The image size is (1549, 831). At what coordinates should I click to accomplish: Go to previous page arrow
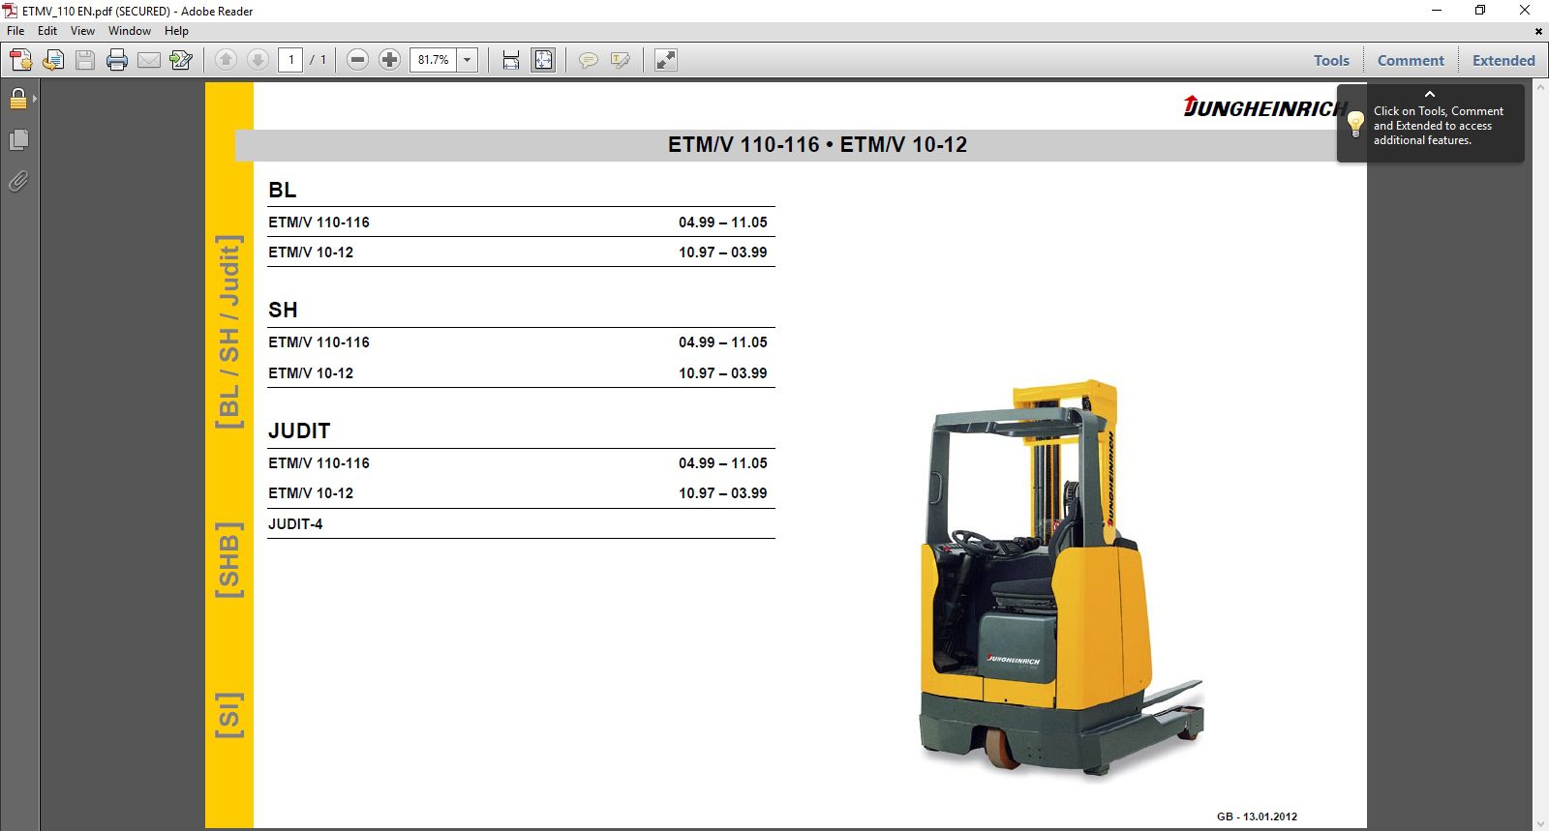coord(226,60)
